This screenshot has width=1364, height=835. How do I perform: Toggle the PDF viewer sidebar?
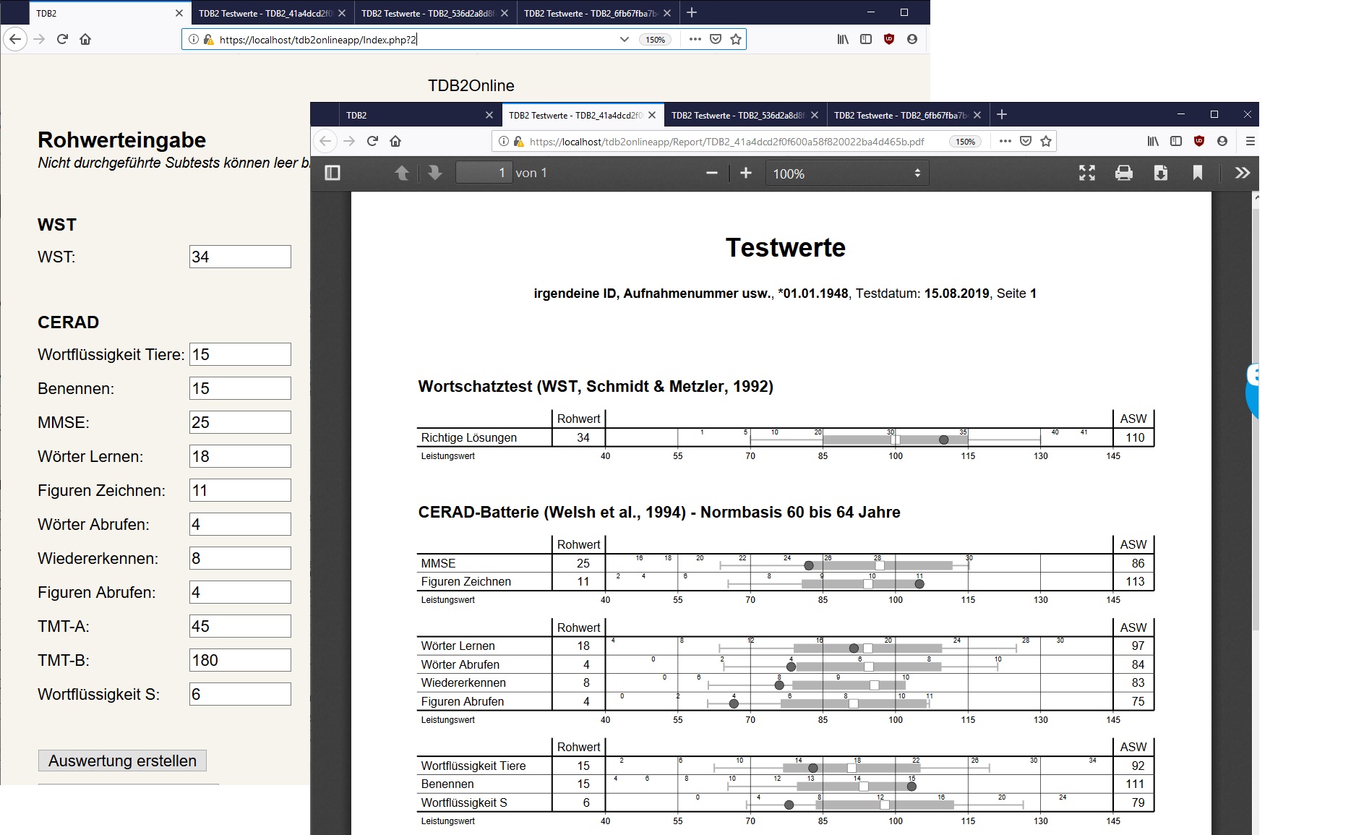(332, 173)
